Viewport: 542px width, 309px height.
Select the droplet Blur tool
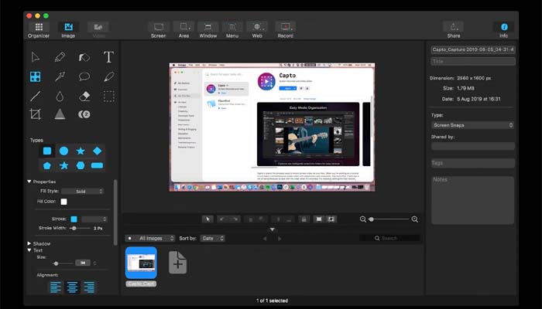[x=60, y=97]
